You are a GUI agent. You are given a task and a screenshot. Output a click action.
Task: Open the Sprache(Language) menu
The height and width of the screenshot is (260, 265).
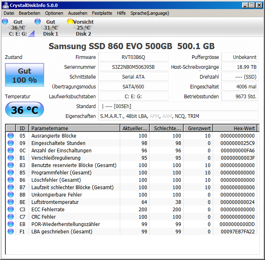[x=150, y=13]
